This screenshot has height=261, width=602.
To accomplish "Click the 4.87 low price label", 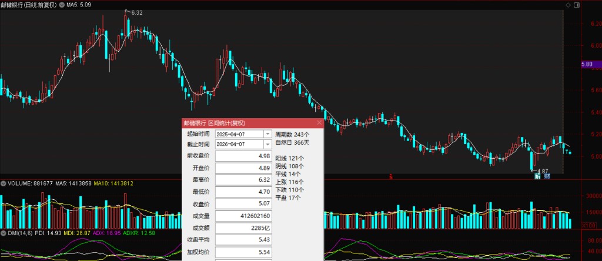I will [x=541, y=170].
